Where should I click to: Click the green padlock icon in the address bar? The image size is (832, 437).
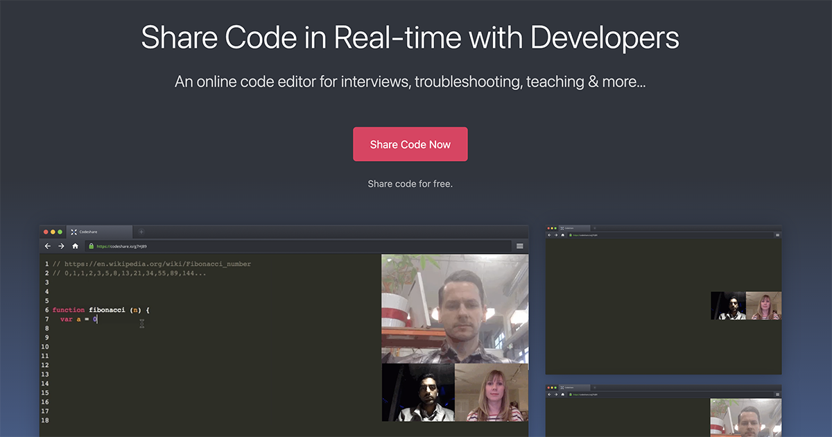[92, 246]
